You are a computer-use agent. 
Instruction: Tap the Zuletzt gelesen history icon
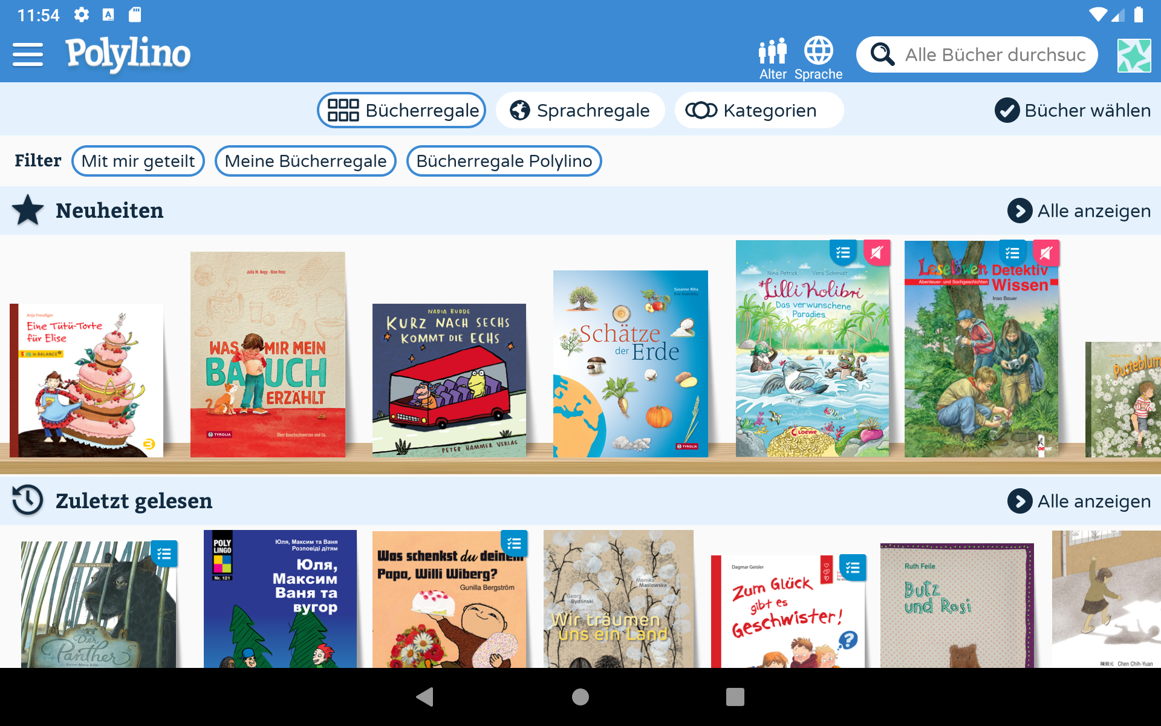28,500
